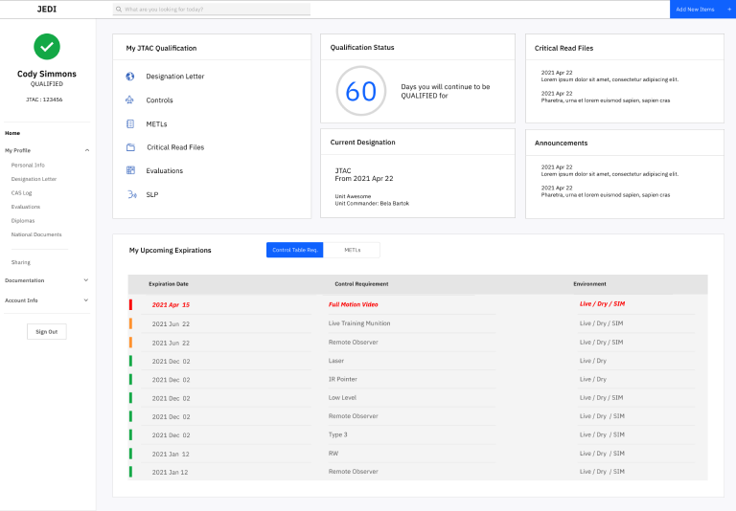Click the SLP icon in qualification list
Screen dimensions: 736x511
[130, 194]
